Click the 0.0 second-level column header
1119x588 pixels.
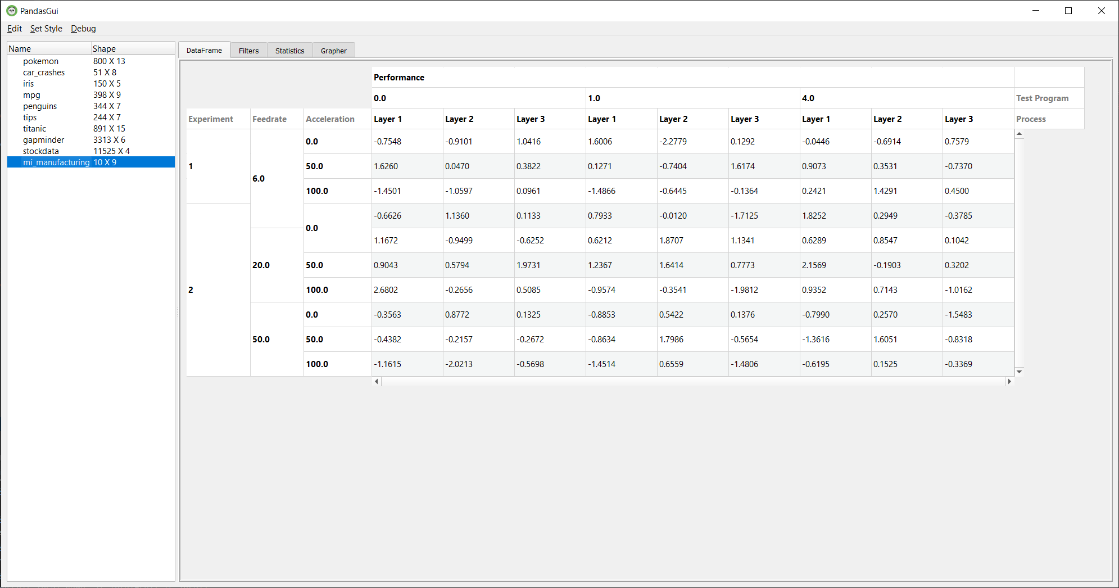(x=478, y=98)
